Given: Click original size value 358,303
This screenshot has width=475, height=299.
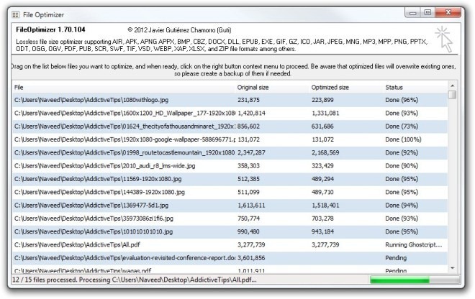Looking at the screenshot, I should [x=248, y=166].
